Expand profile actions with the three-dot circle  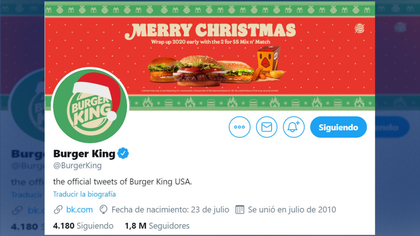239,127
